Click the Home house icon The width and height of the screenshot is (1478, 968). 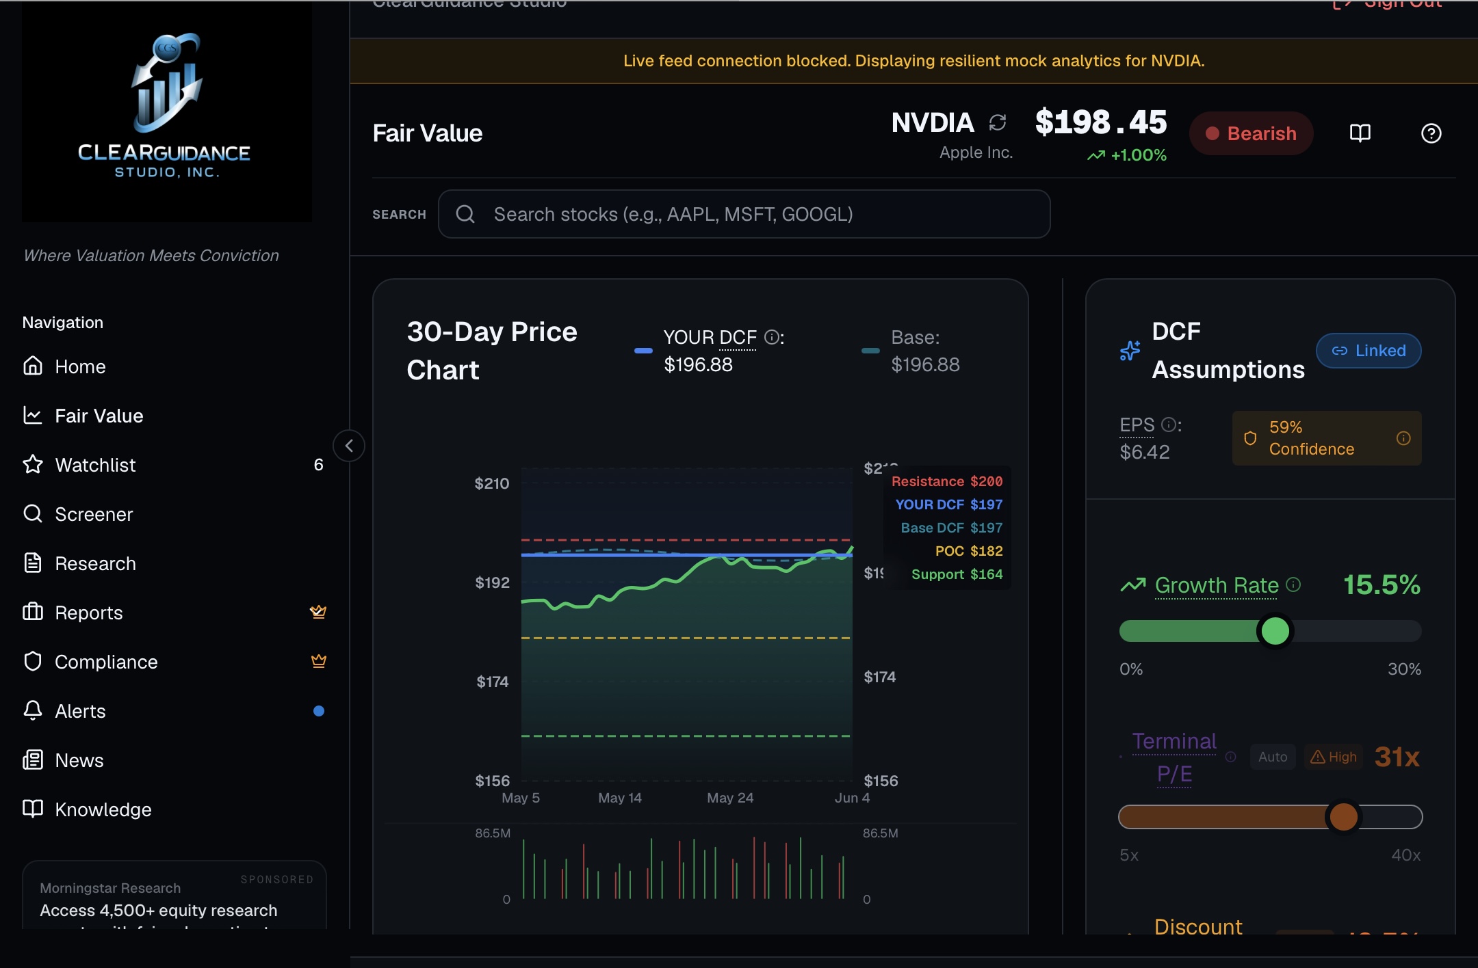pyautogui.click(x=33, y=366)
